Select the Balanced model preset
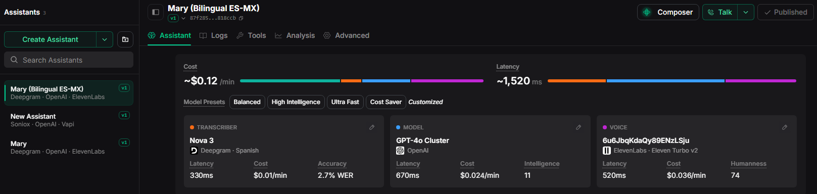The height and width of the screenshot is (194, 817). tap(247, 102)
